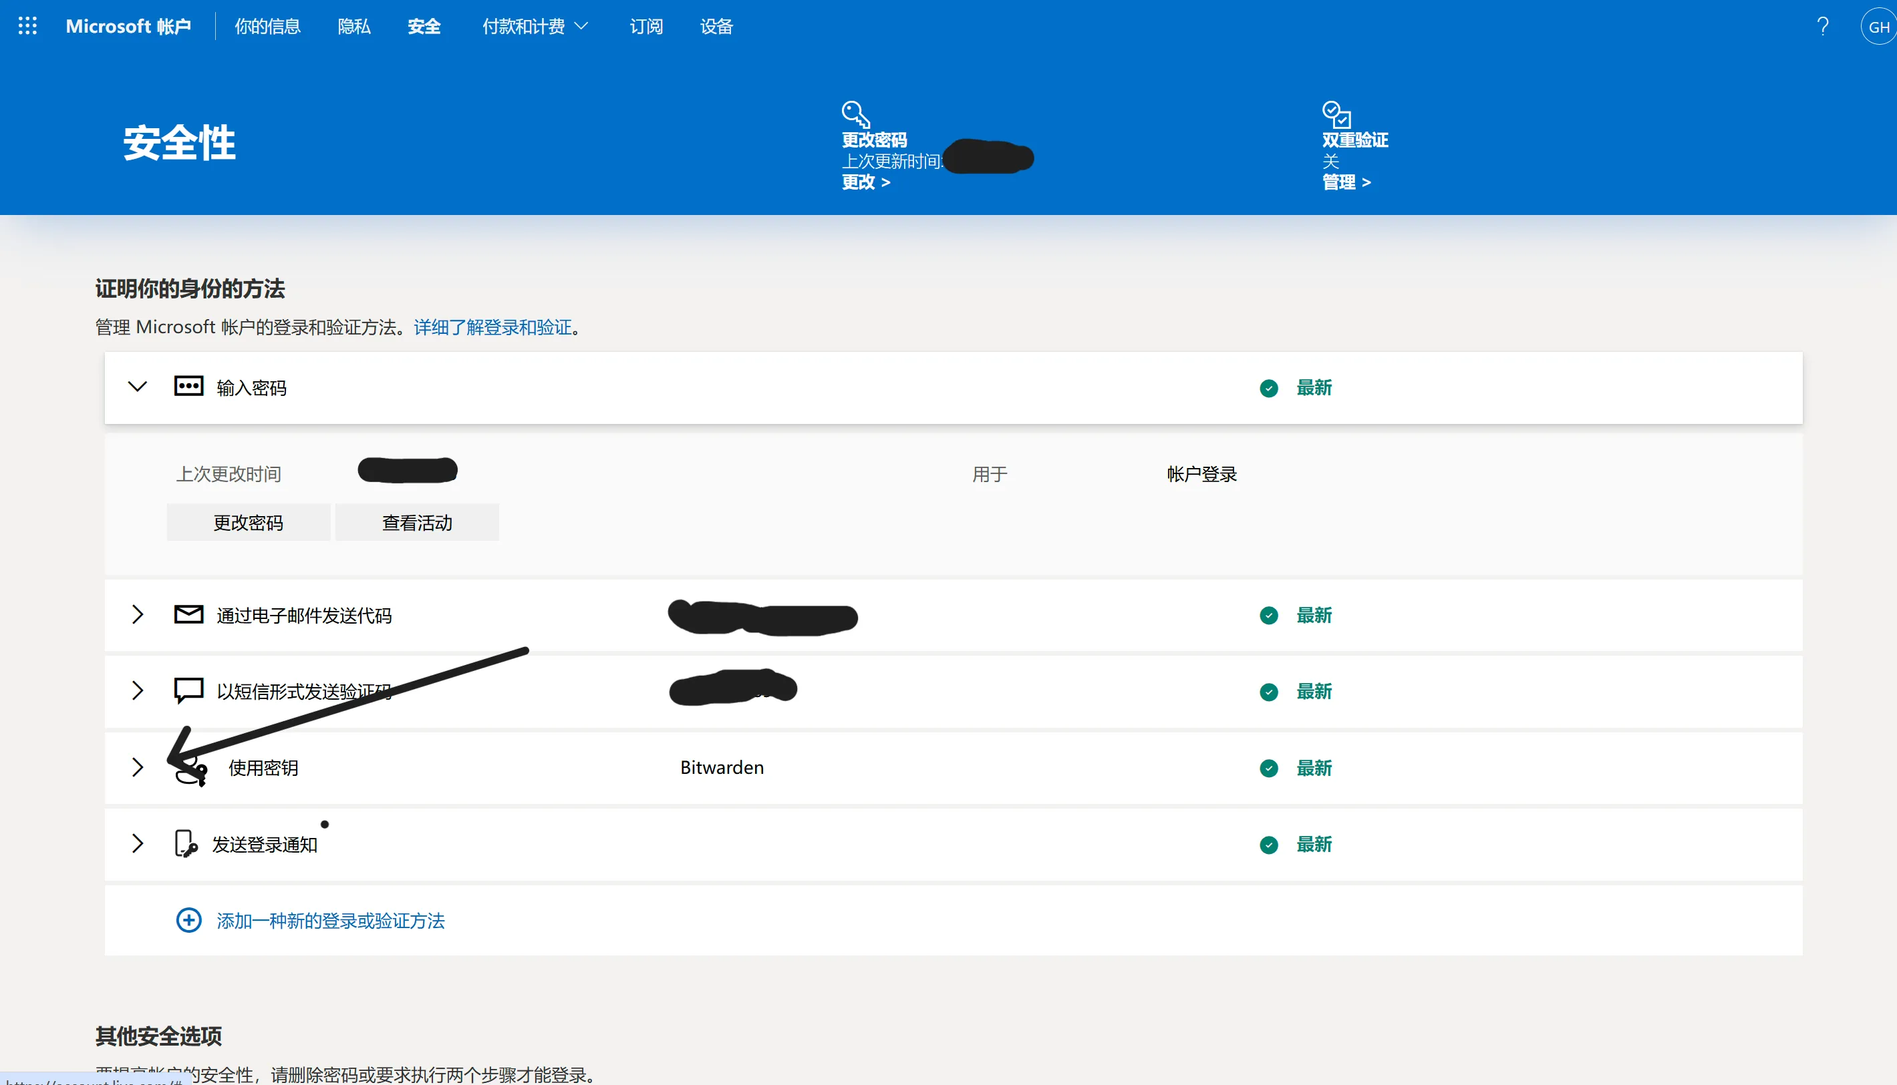Expand the 使用密钥 Bitwarden row
1897x1085 pixels.
click(137, 768)
